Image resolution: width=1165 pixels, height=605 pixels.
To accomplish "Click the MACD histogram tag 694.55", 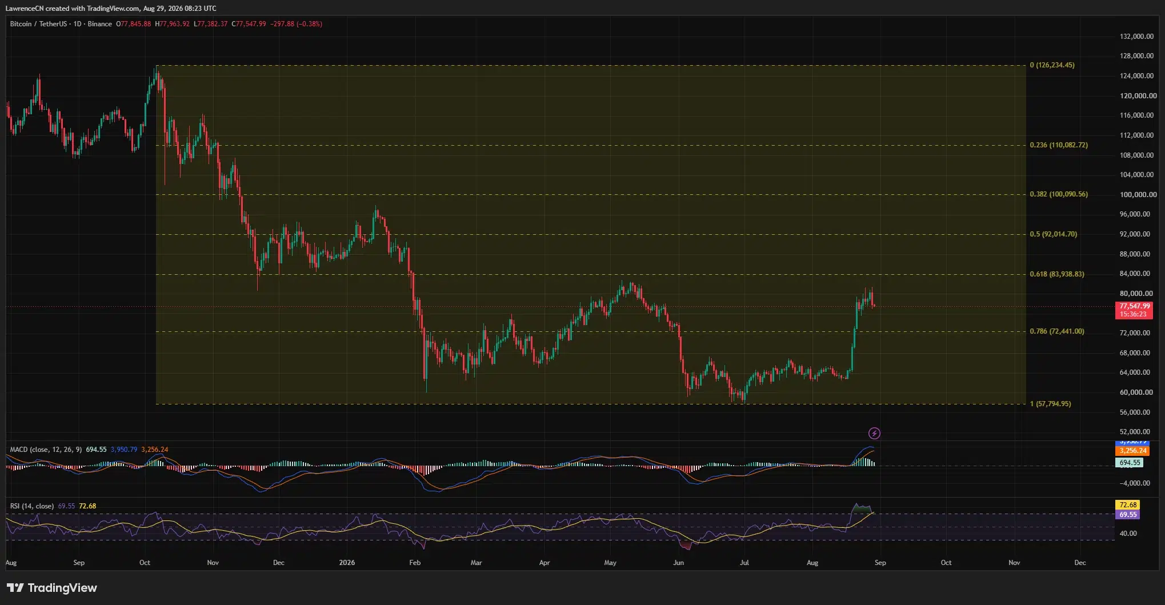I will 1129,463.
